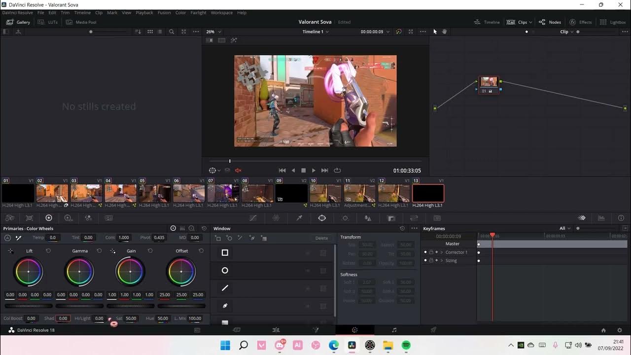Open the Playback menu

tap(144, 13)
